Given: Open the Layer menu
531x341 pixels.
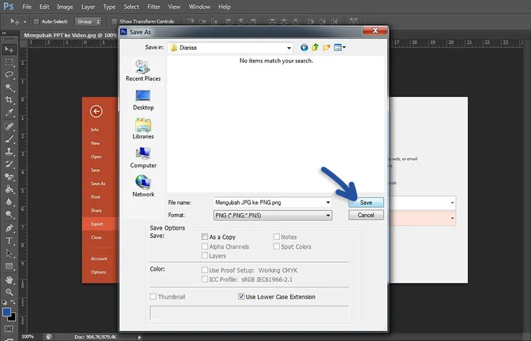Looking at the screenshot, I should 88,7.
